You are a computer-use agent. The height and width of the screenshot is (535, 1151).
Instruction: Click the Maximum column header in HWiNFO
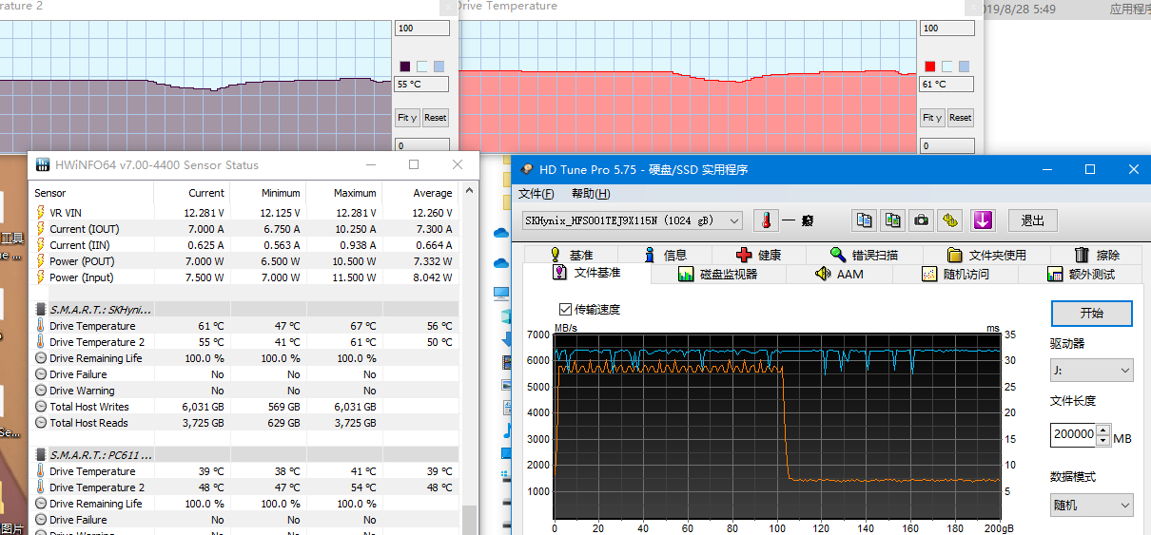[x=343, y=193]
